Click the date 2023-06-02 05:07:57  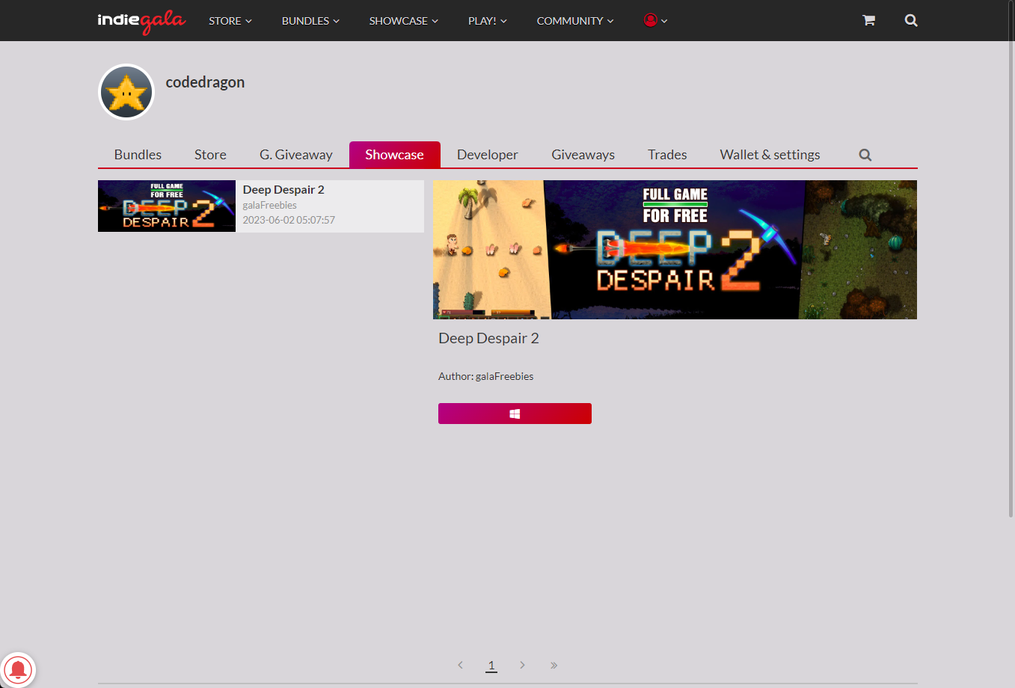(289, 220)
